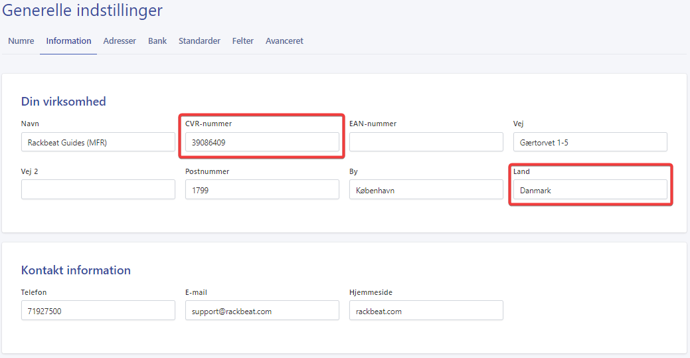Switch to the Felter tab

point(243,41)
